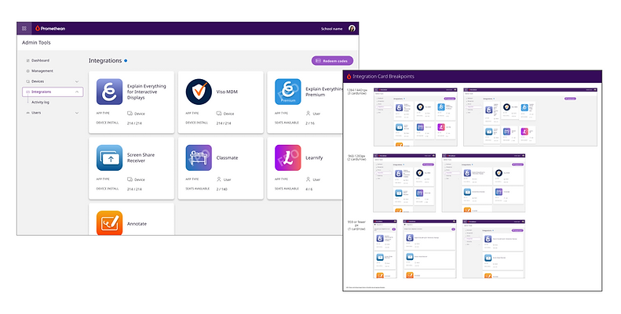Click Device icon on Viso MDM card

pos(218,114)
